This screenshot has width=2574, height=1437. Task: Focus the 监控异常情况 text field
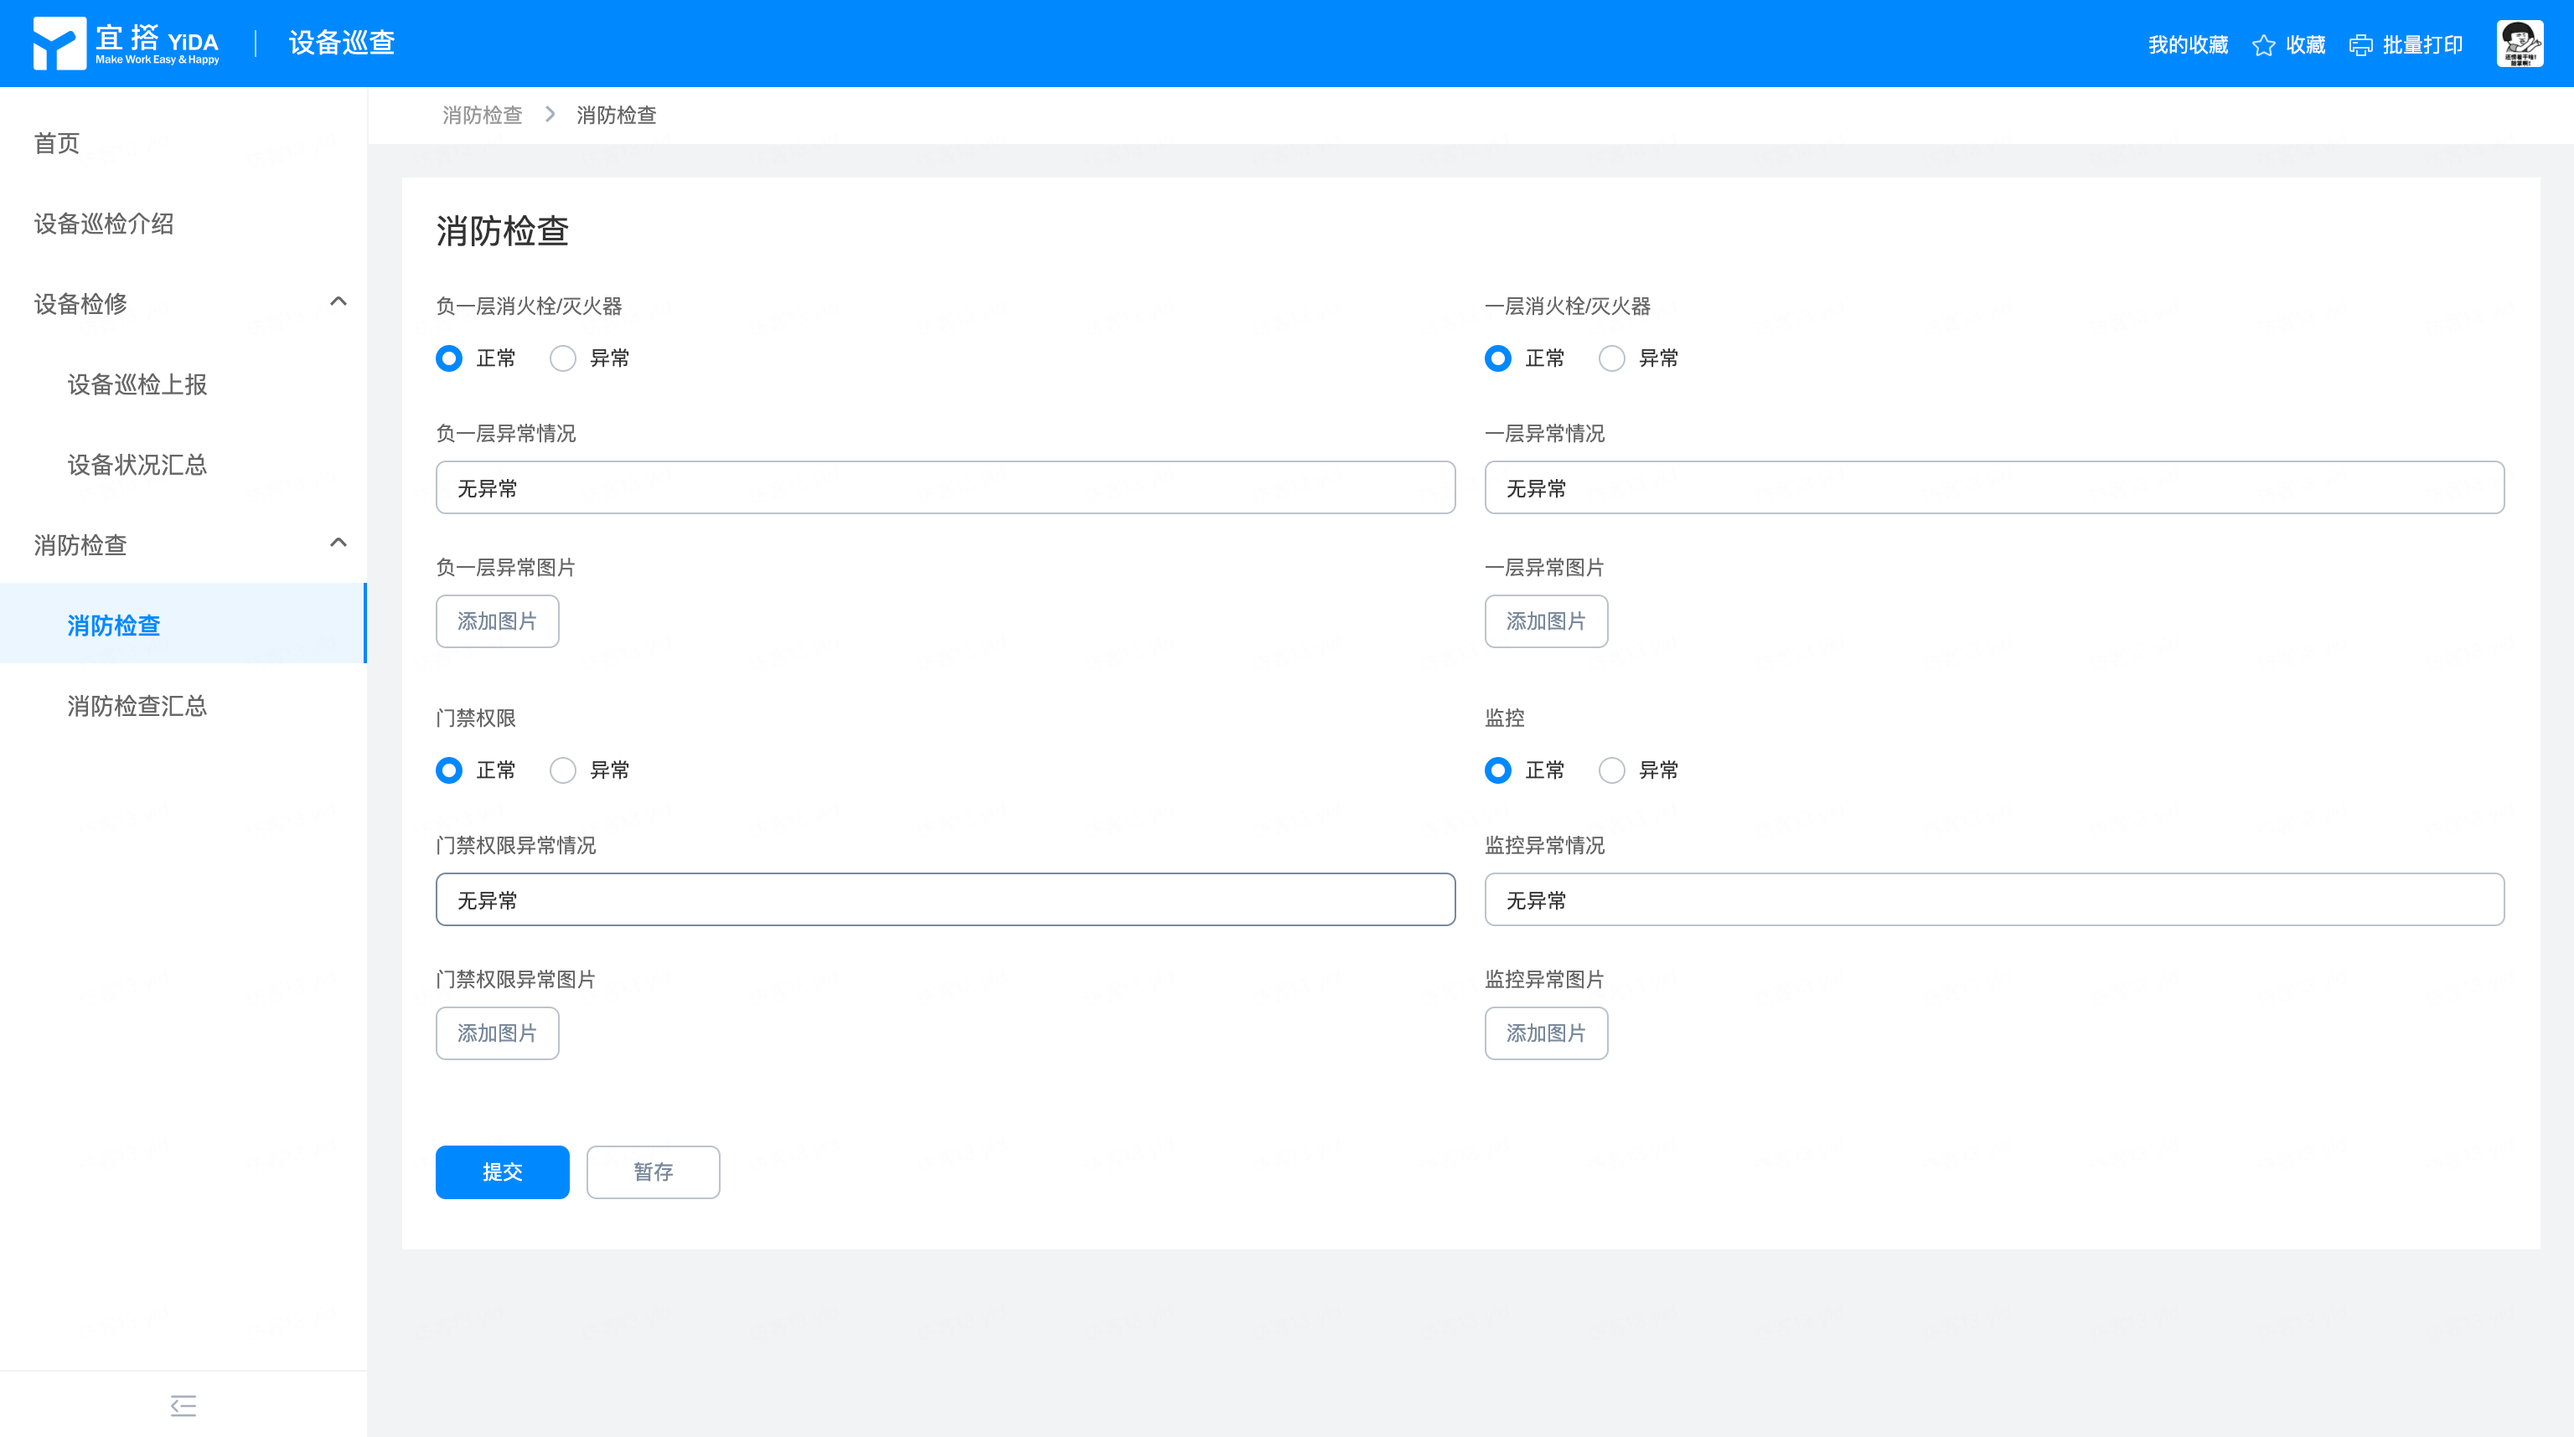1993,899
